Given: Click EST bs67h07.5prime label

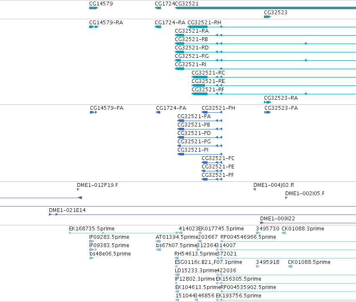Looking at the screenshot, I should pos(177,245).
